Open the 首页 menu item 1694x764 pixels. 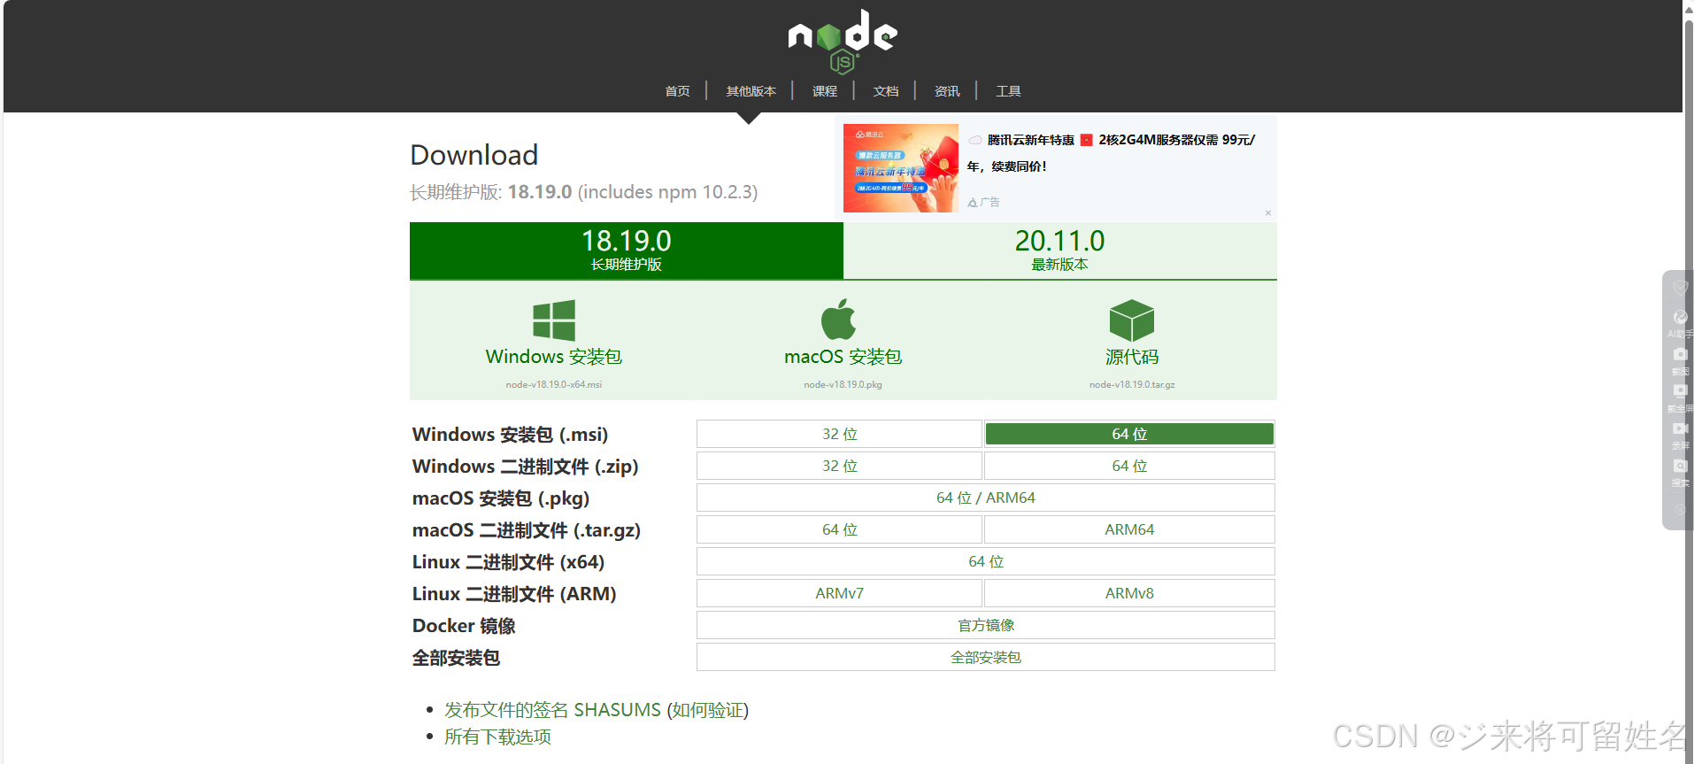(677, 91)
